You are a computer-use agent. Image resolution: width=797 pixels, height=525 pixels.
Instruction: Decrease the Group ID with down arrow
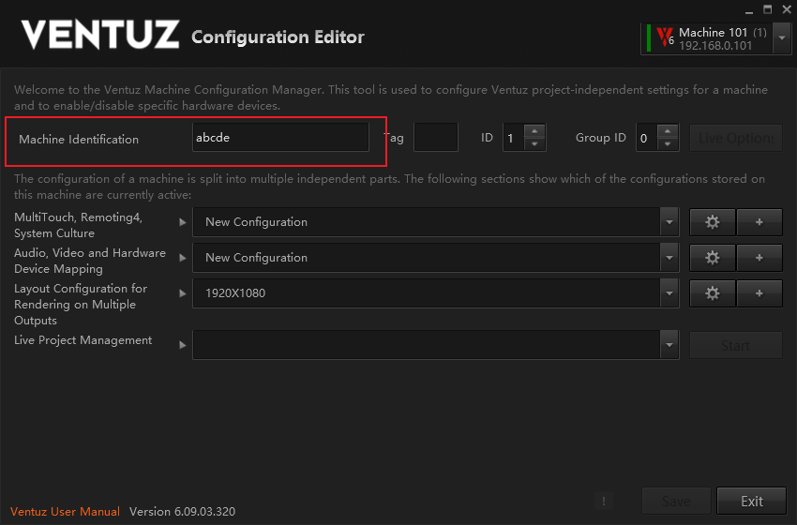(x=668, y=144)
